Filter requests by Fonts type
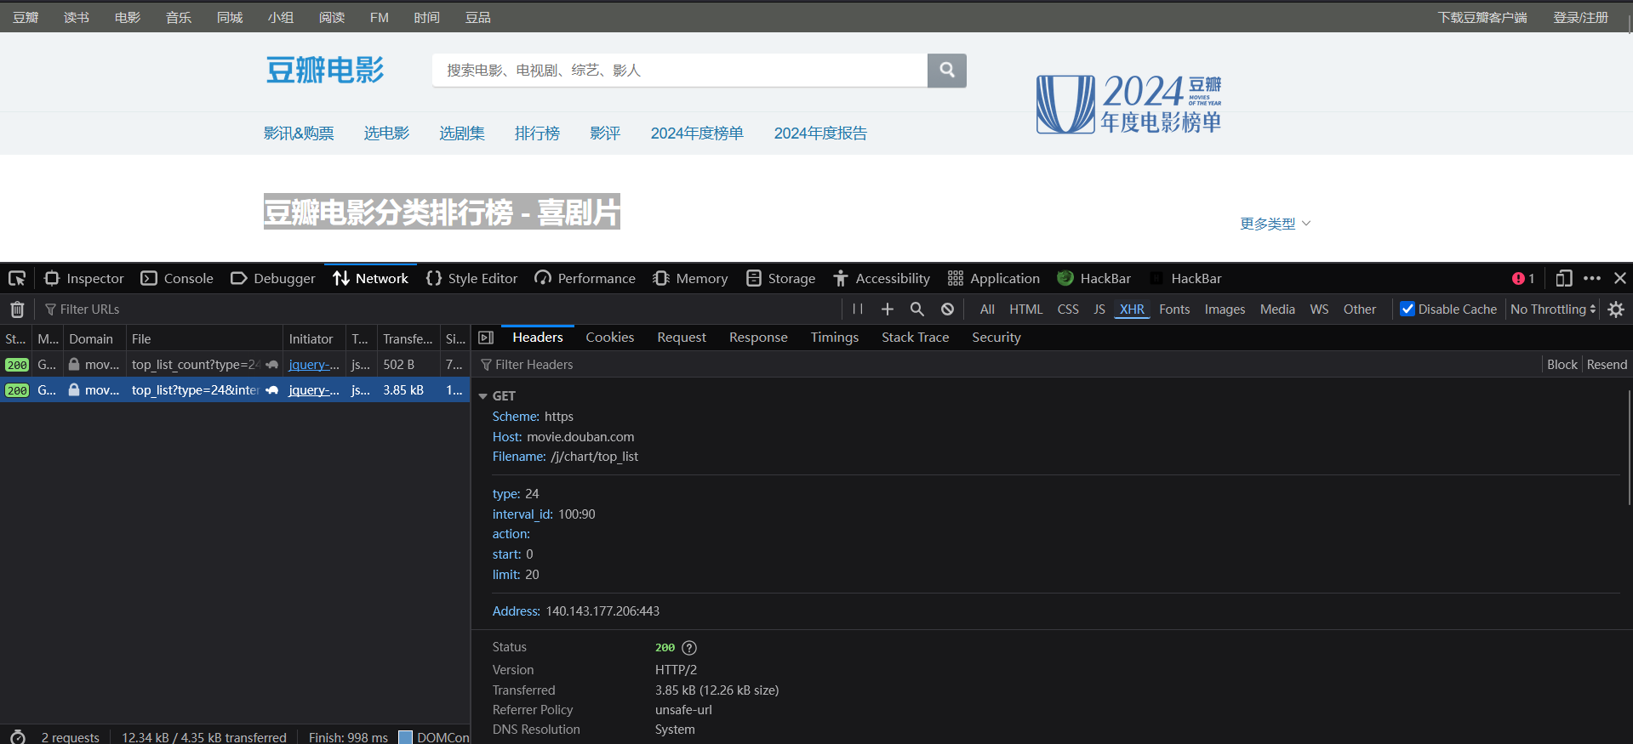The image size is (1633, 744). (x=1174, y=310)
